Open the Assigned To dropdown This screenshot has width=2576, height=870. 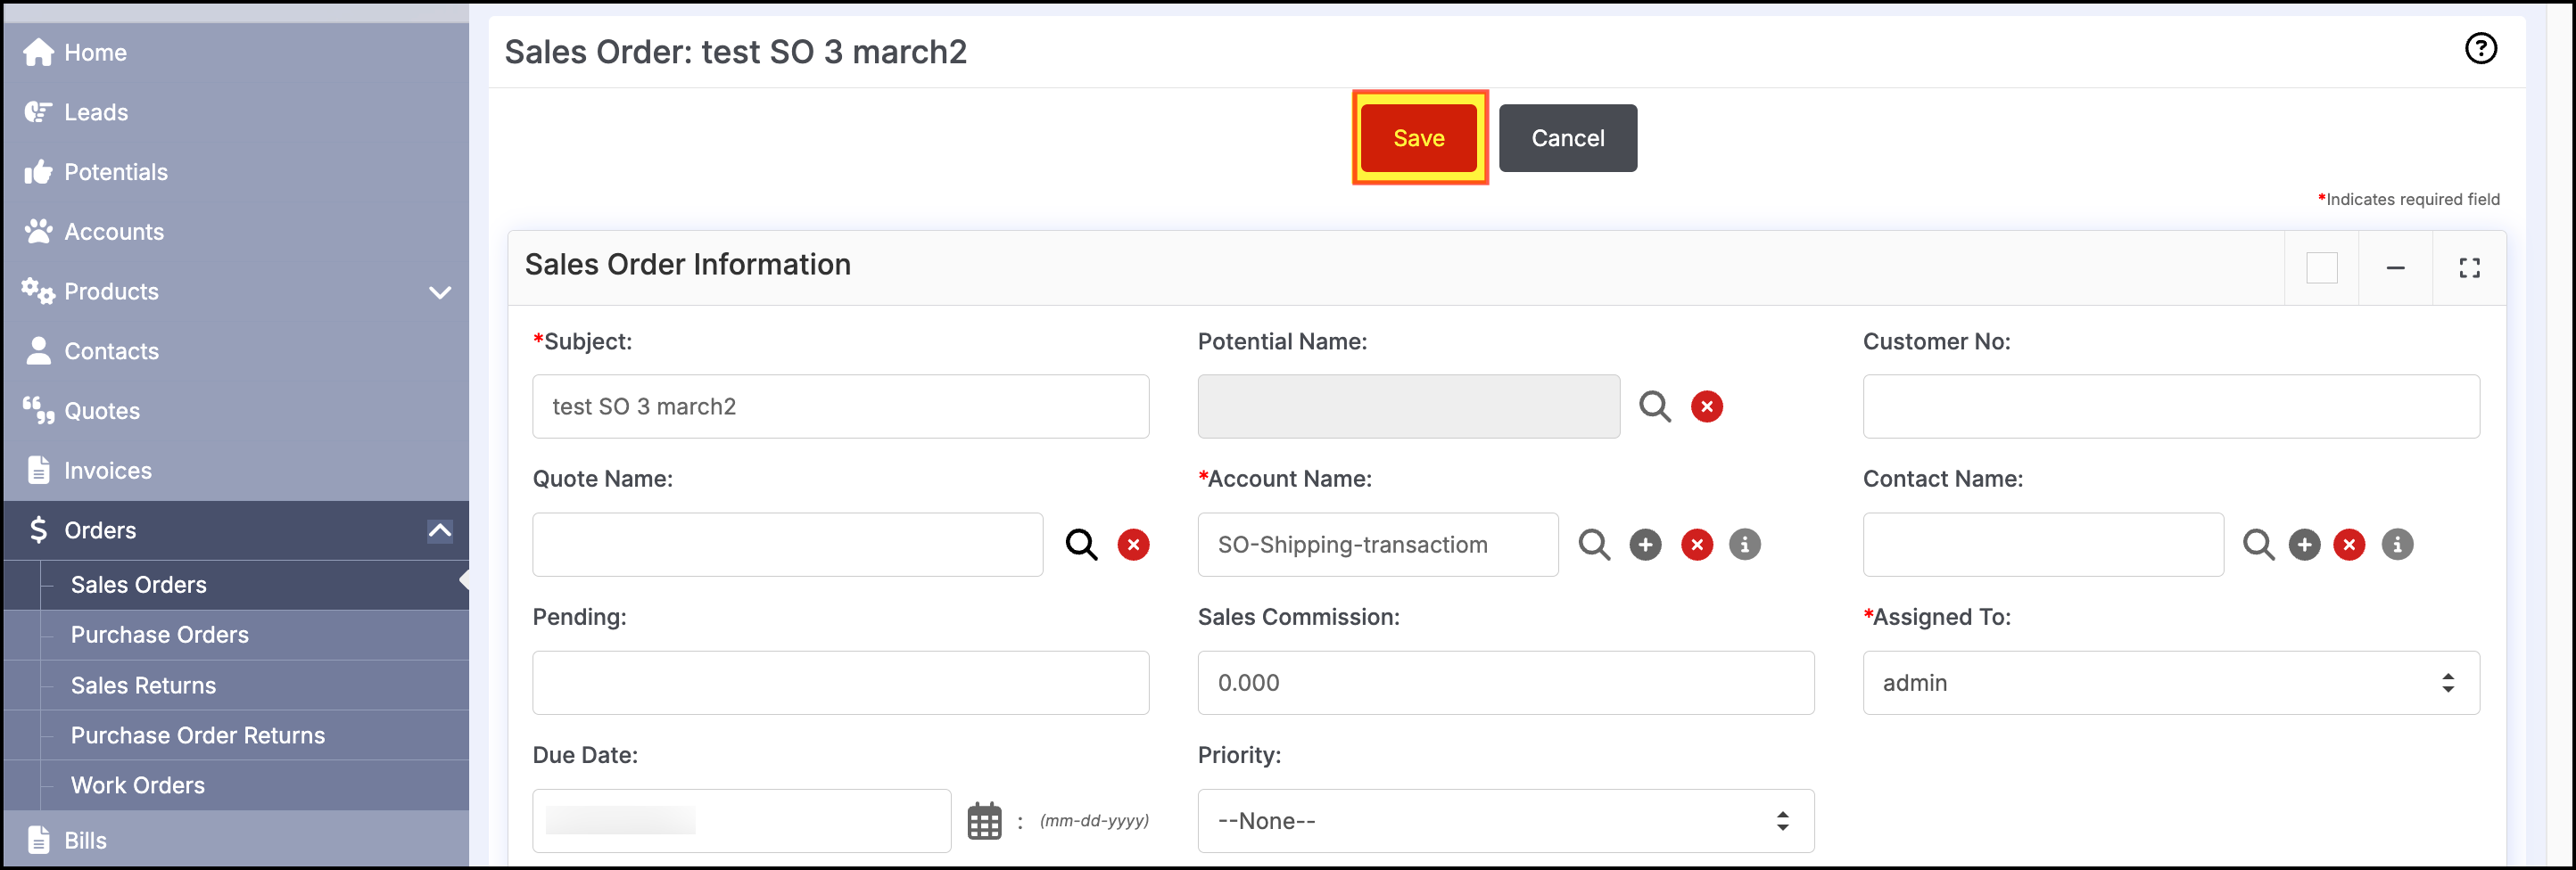[2171, 683]
